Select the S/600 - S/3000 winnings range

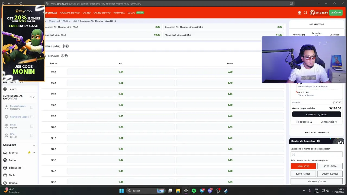coord(303,174)
